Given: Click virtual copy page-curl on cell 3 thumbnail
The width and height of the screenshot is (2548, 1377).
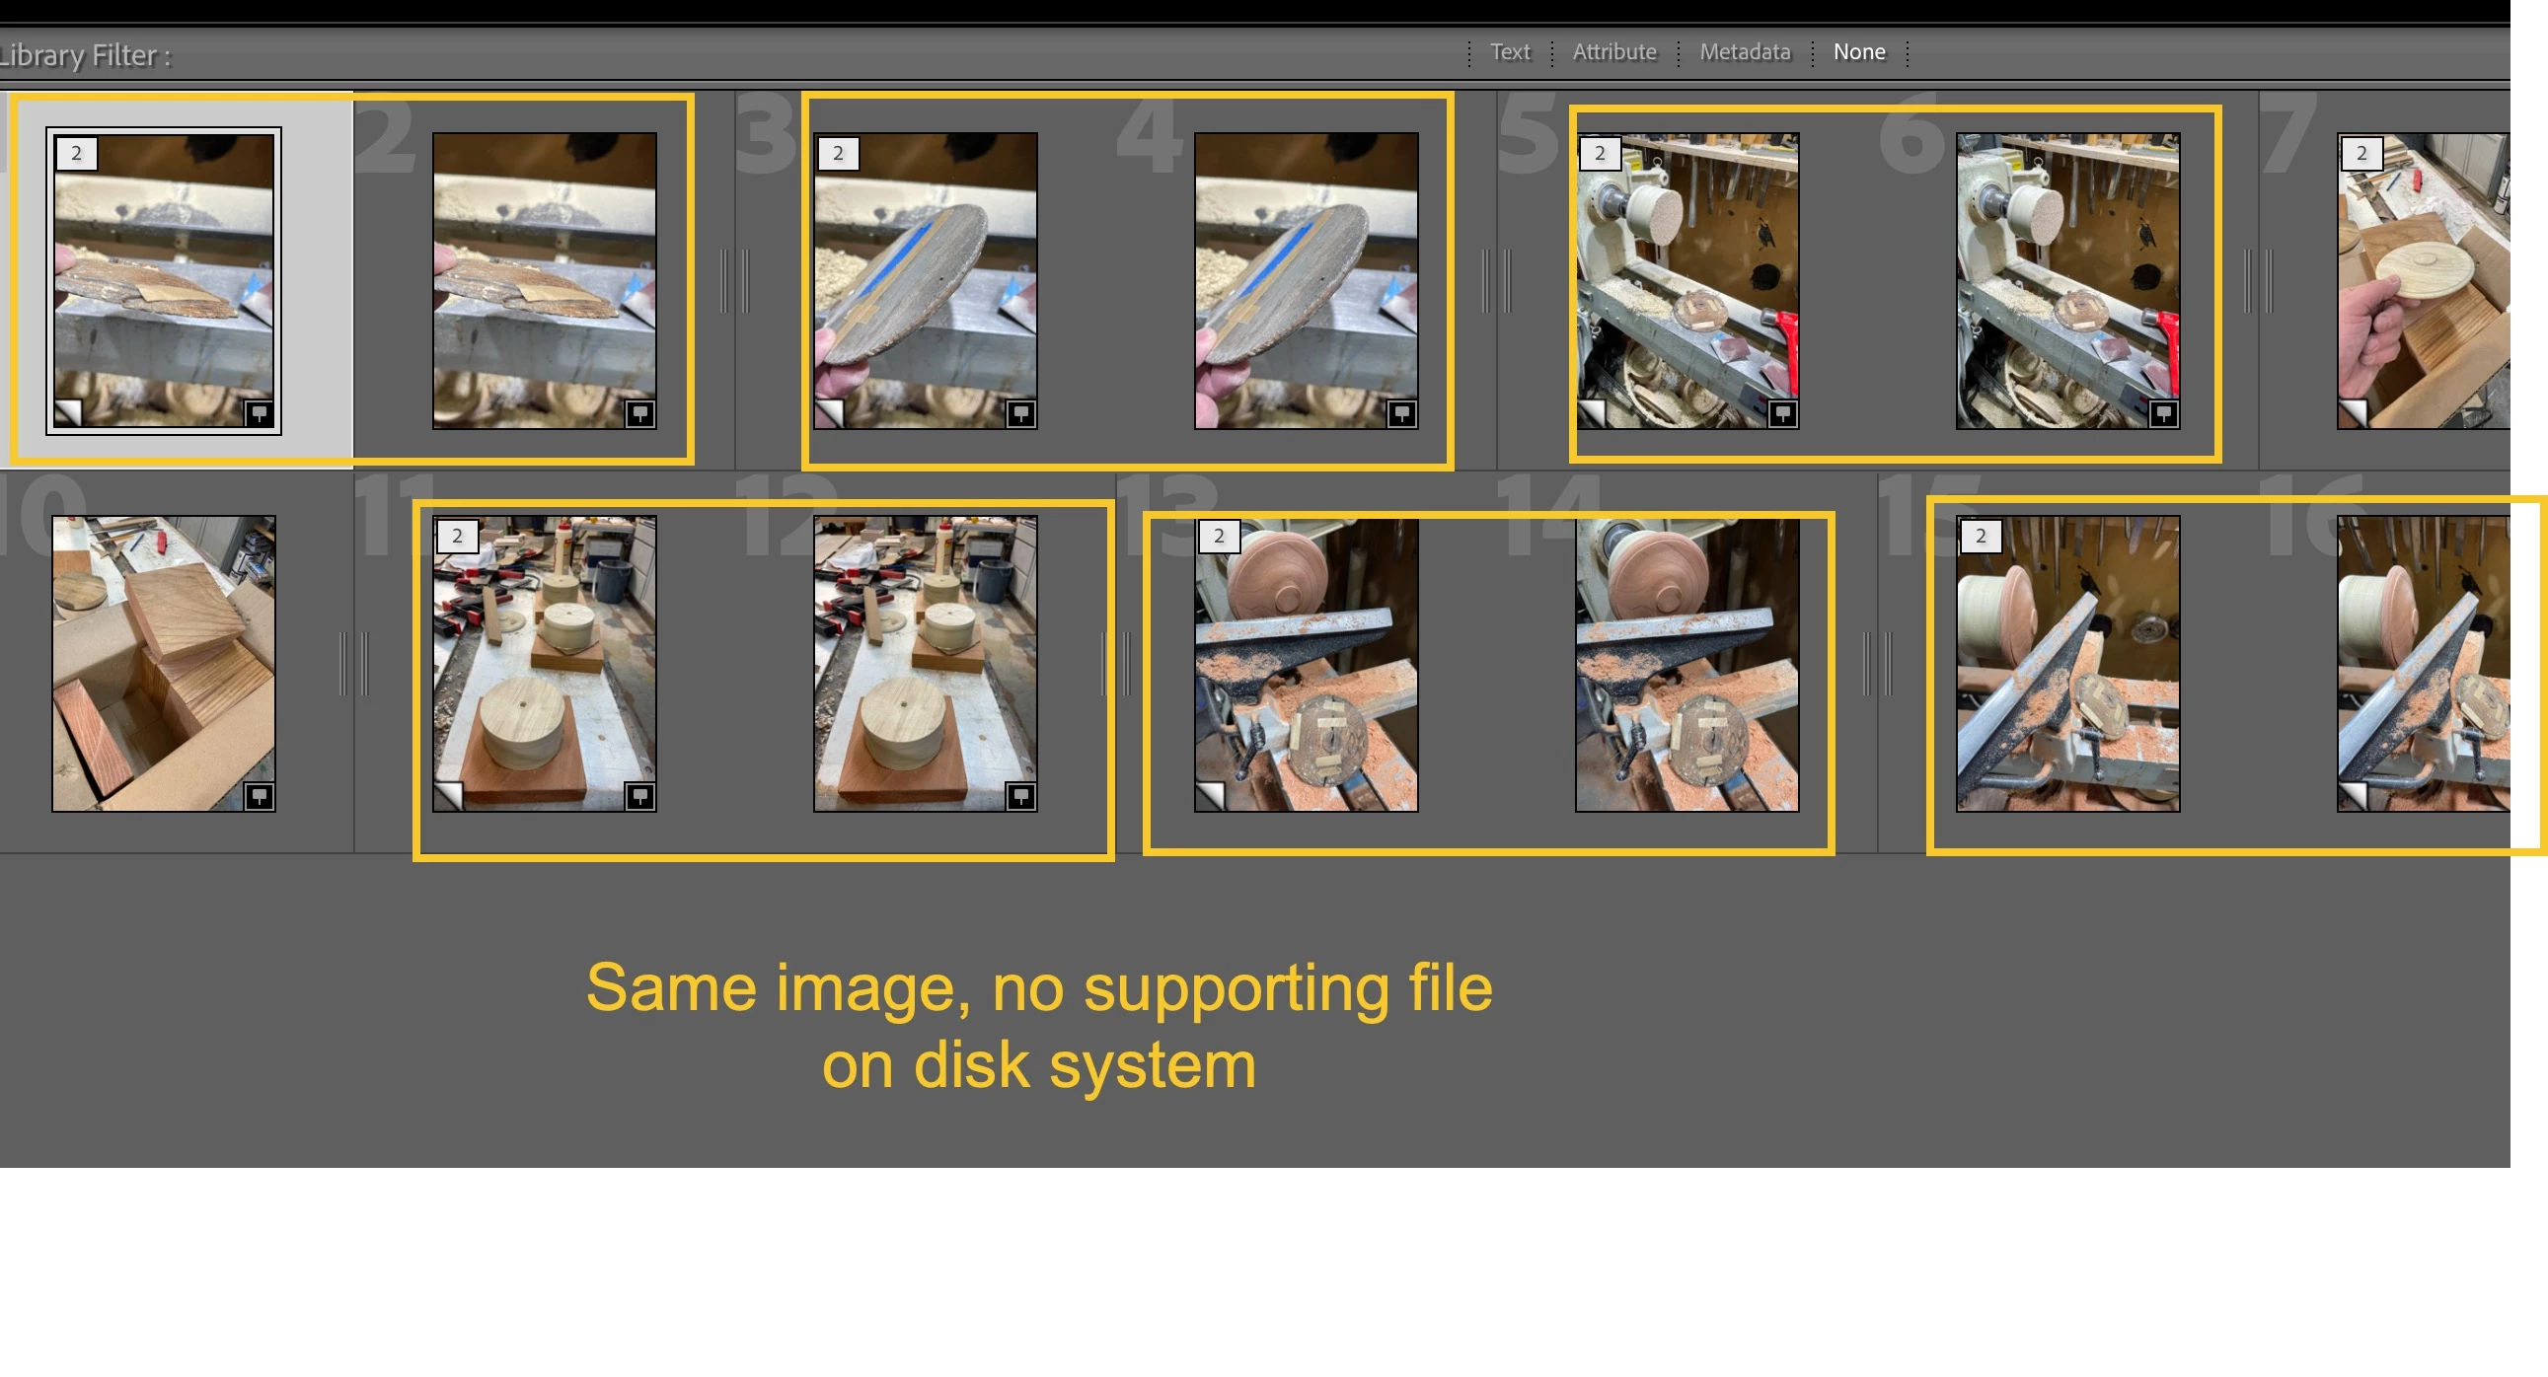Looking at the screenshot, I should 829,413.
